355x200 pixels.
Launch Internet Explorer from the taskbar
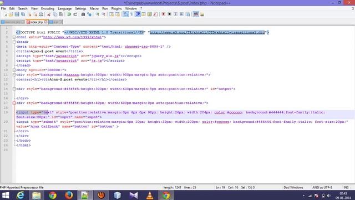(x=21, y=195)
